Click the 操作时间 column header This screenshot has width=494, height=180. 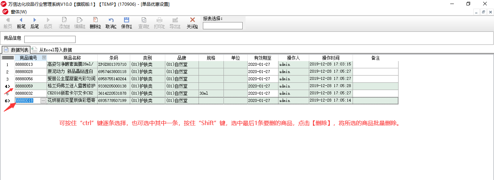coord(331,58)
